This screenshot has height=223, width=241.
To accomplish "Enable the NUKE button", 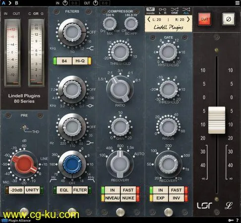I will click(128, 198).
